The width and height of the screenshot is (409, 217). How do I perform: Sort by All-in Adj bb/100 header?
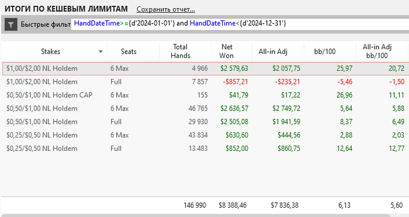pyautogui.click(x=377, y=51)
